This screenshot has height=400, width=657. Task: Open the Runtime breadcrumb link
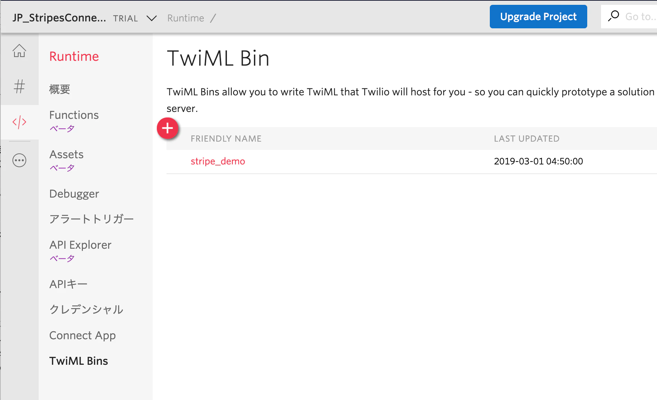[x=185, y=18]
